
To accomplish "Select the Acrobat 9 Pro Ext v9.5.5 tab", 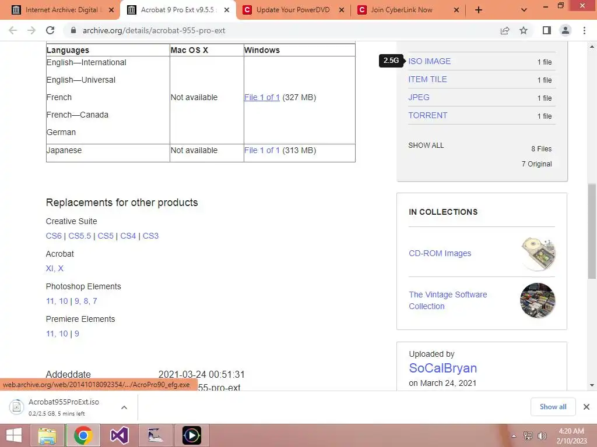I will (177, 10).
